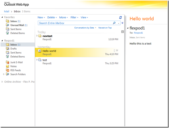Open the New menu

pos(41,17)
